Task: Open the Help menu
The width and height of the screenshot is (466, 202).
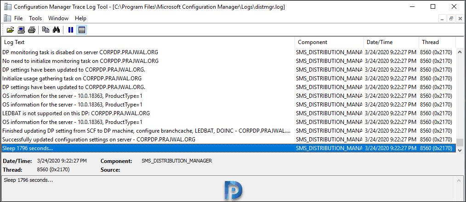Action: 80,18
